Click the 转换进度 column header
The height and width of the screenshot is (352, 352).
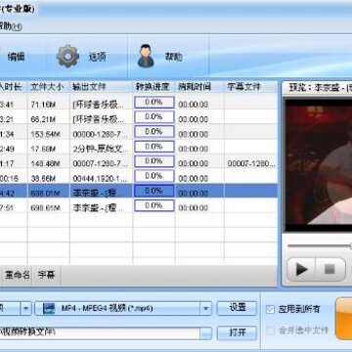tap(154, 87)
